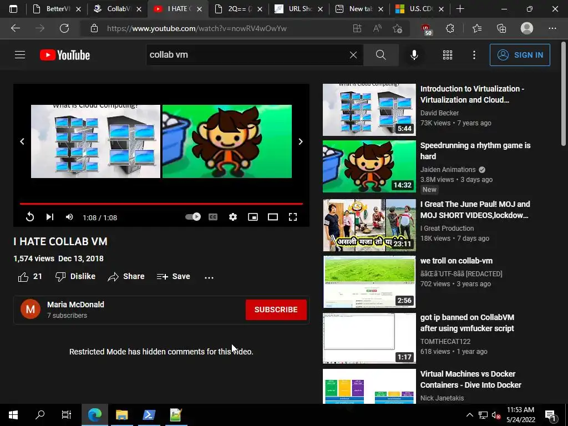Image resolution: width=568 pixels, height=426 pixels.
Task: Skip to the next video
Action: tap(49, 217)
